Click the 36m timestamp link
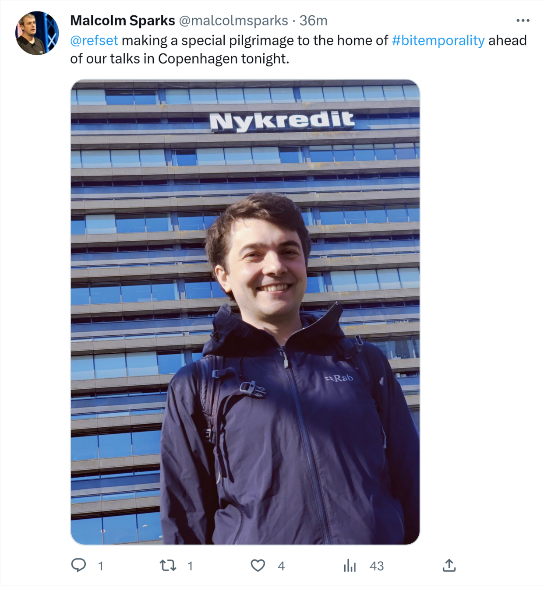 [x=314, y=21]
